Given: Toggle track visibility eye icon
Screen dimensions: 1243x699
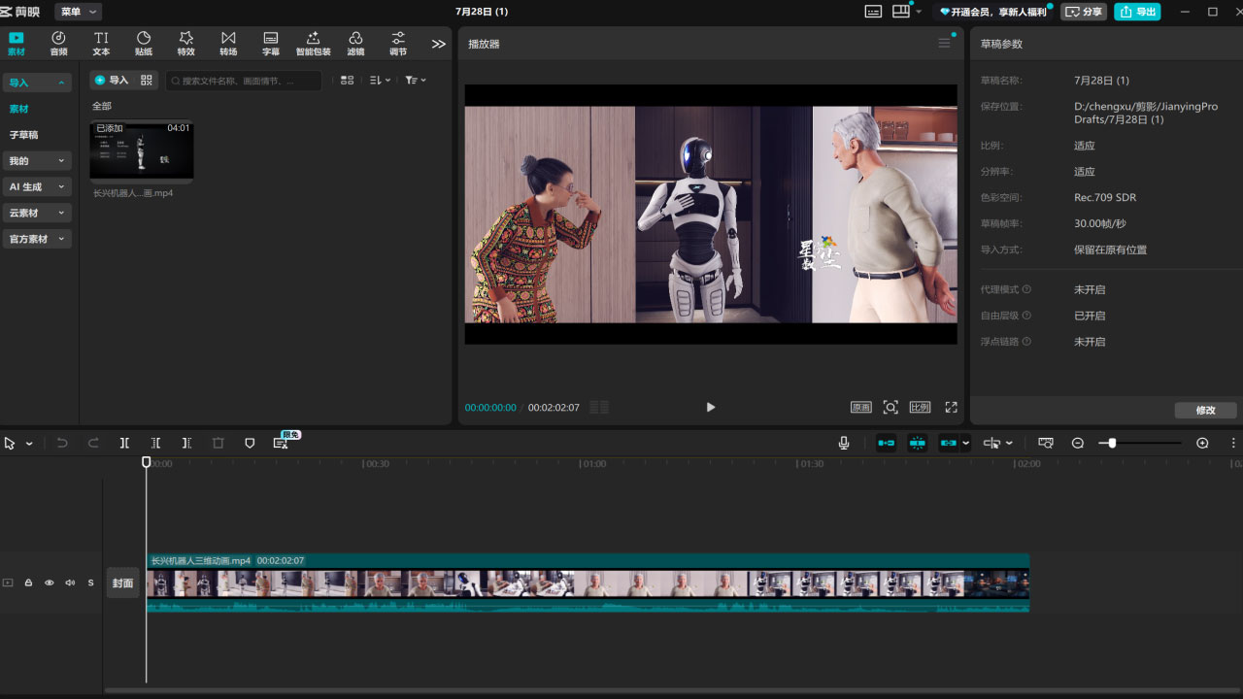Looking at the screenshot, I should (50, 582).
